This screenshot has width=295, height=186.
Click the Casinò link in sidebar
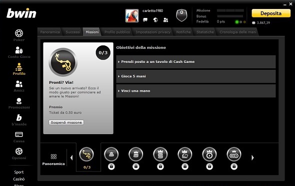click(x=19, y=179)
